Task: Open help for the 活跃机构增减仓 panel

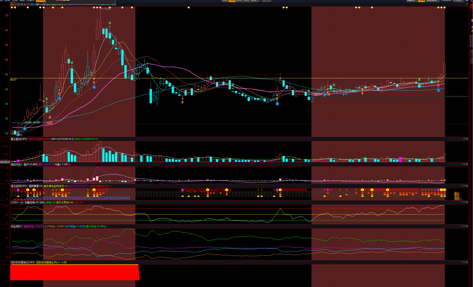Action: (x=462, y=262)
